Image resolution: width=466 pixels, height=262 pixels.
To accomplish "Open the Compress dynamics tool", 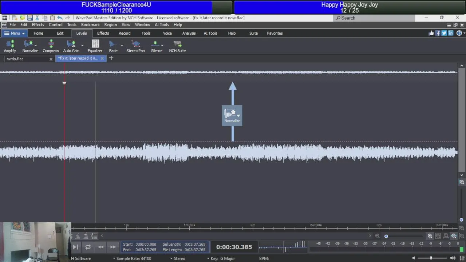I will pos(51,46).
